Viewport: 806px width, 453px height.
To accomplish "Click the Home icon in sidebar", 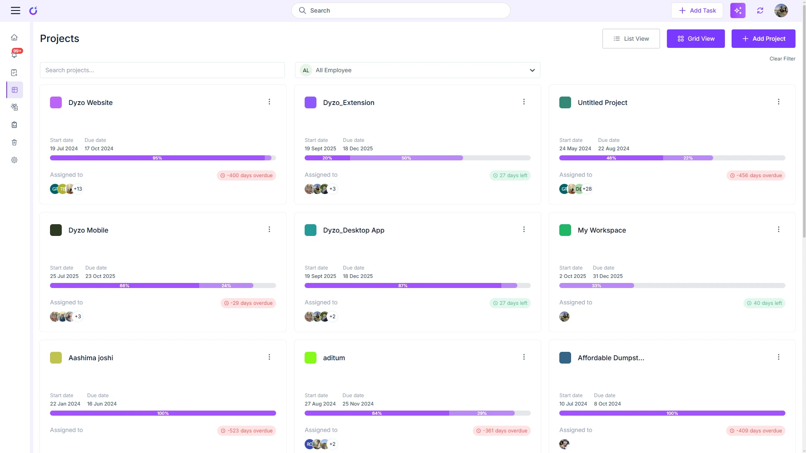I will 14,38.
